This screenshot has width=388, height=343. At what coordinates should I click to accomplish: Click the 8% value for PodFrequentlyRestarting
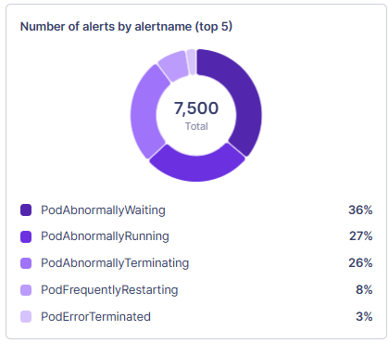coord(364,290)
